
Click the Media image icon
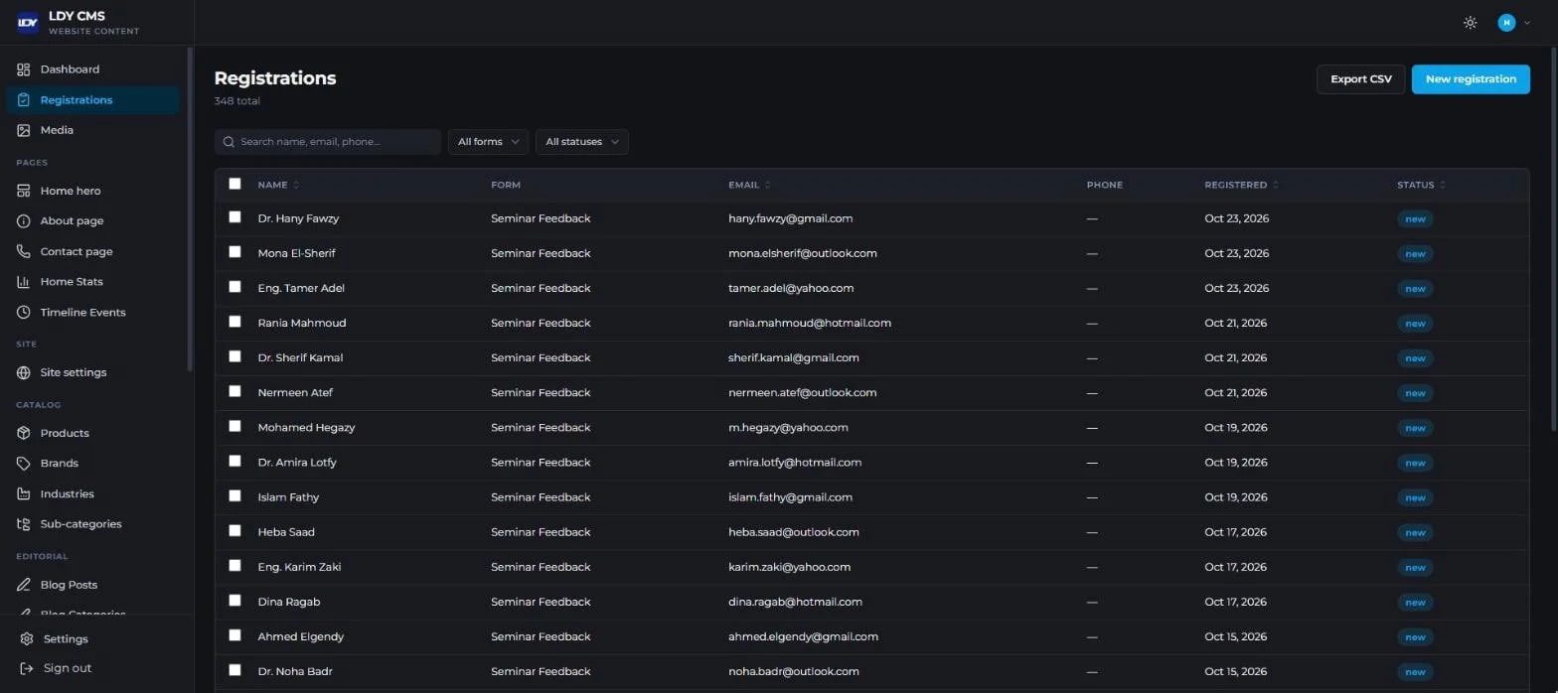coord(24,130)
